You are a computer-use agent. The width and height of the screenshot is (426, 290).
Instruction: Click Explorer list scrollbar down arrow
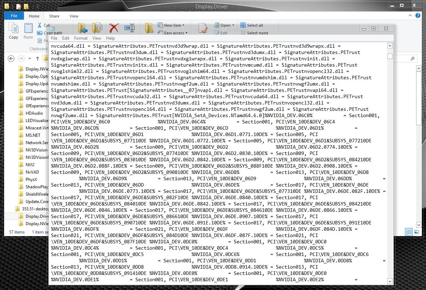point(419,224)
